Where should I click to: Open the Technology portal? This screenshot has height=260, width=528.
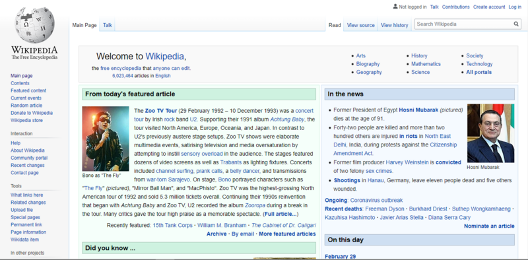coord(479,63)
